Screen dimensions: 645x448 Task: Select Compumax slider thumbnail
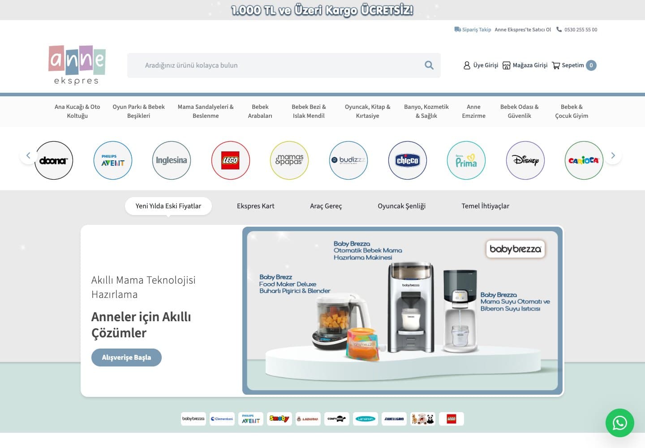(337, 419)
